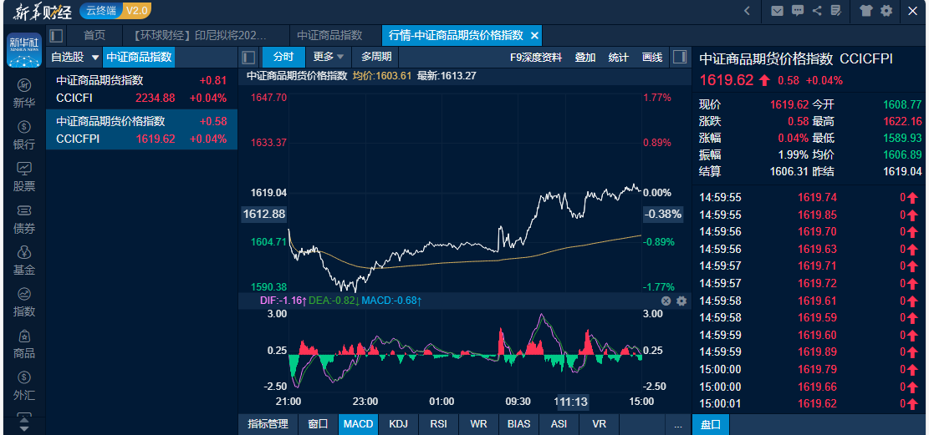Click the F9深度资料 button
The width and height of the screenshot is (929, 435).
point(536,58)
